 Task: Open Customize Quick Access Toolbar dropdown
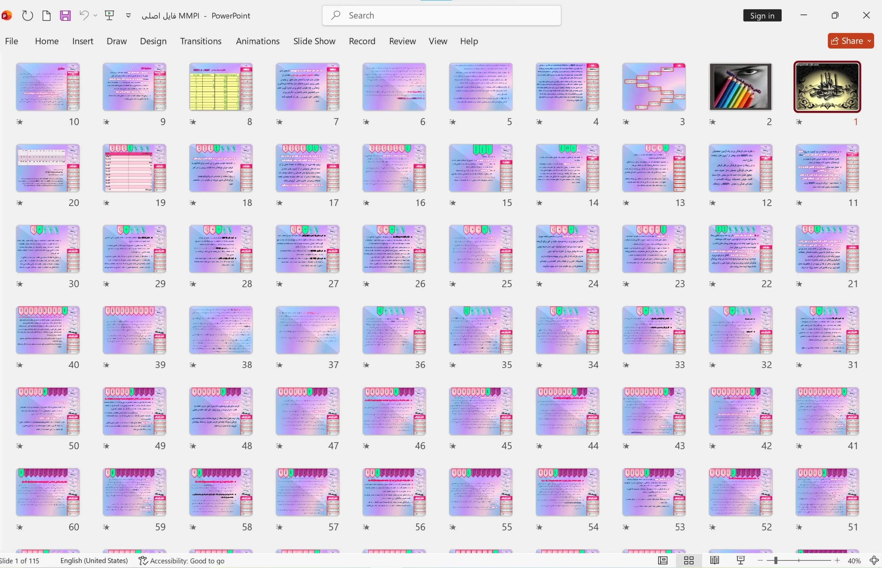(x=129, y=16)
